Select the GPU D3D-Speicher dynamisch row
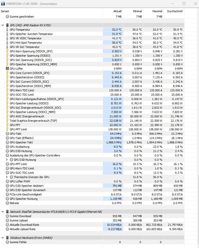Image resolution: width=199 pixels, height=248 pixels. point(92,190)
